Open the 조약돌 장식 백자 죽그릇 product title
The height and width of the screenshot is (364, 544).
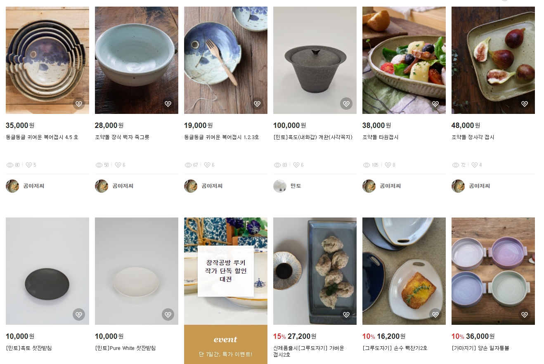pos(122,137)
